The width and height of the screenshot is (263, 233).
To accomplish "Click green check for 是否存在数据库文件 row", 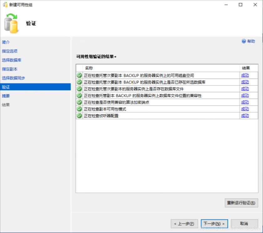I will (x=79, y=89).
